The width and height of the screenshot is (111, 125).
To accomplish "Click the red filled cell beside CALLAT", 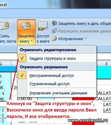I will 83,99.
